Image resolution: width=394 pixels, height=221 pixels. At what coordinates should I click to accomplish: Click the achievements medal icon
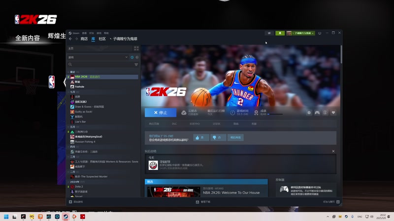point(256,113)
